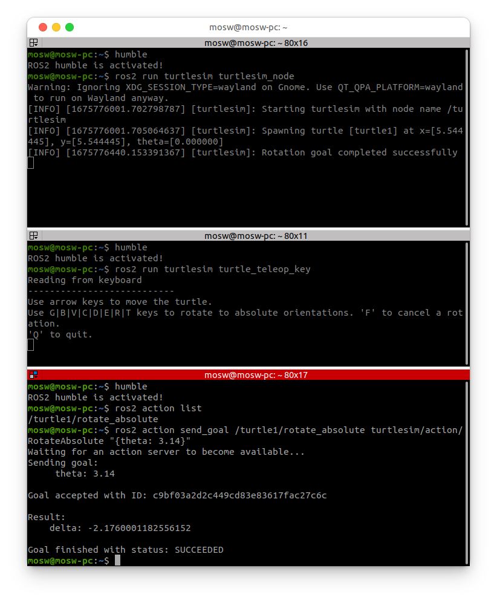Click the 'Use G|B|V|C|D|E|R|T keys' line

tap(245, 313)
